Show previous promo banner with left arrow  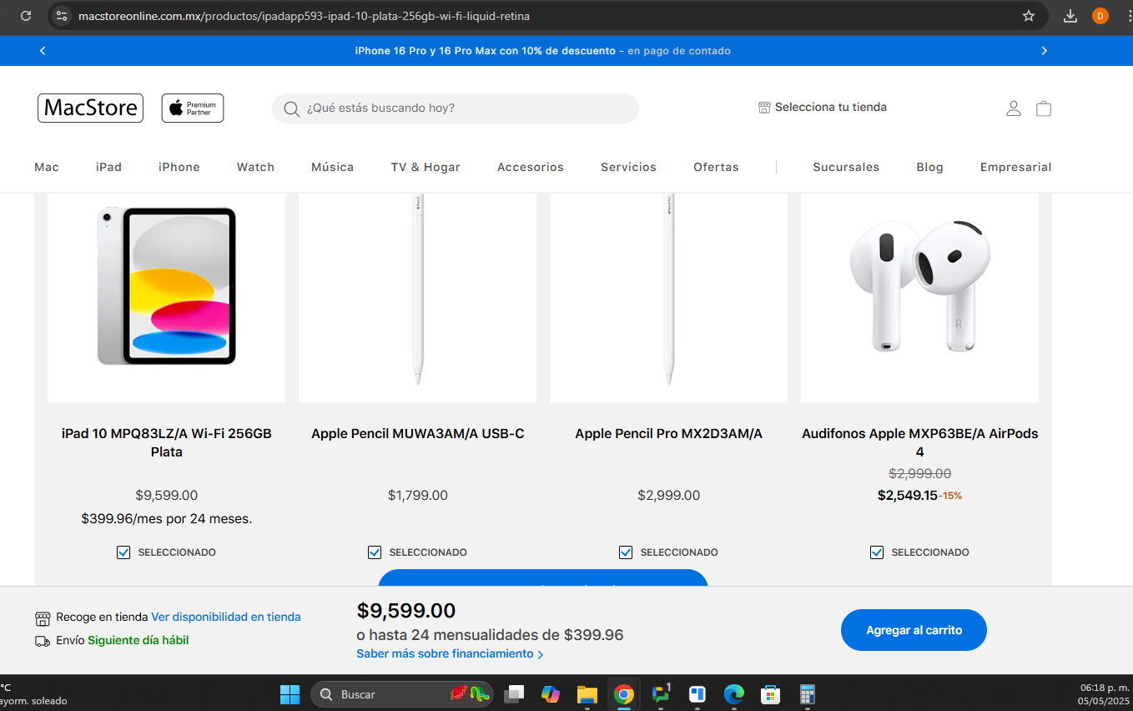tap(43, 51)
